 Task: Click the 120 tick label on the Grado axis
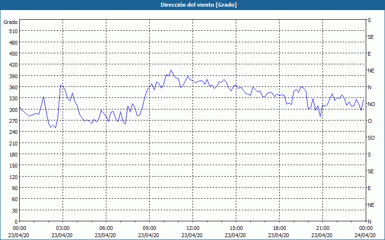tap(13, 177)
